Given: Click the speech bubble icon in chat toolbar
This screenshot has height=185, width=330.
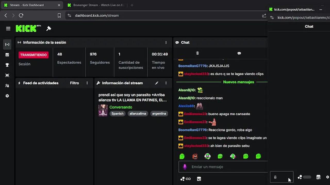Looking at the screenshot, I should pos(239,53).
